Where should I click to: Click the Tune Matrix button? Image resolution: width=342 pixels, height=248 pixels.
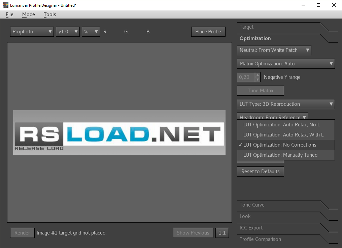coord(261,91)
